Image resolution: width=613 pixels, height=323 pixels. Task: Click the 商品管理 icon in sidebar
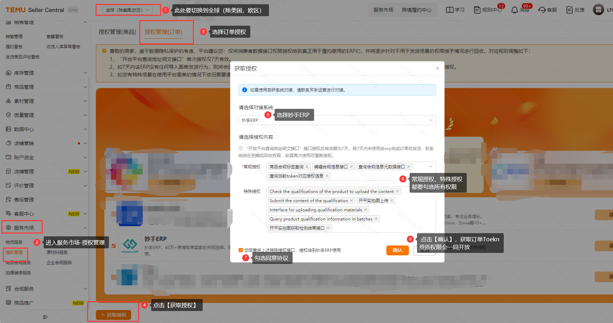point(8,87)
